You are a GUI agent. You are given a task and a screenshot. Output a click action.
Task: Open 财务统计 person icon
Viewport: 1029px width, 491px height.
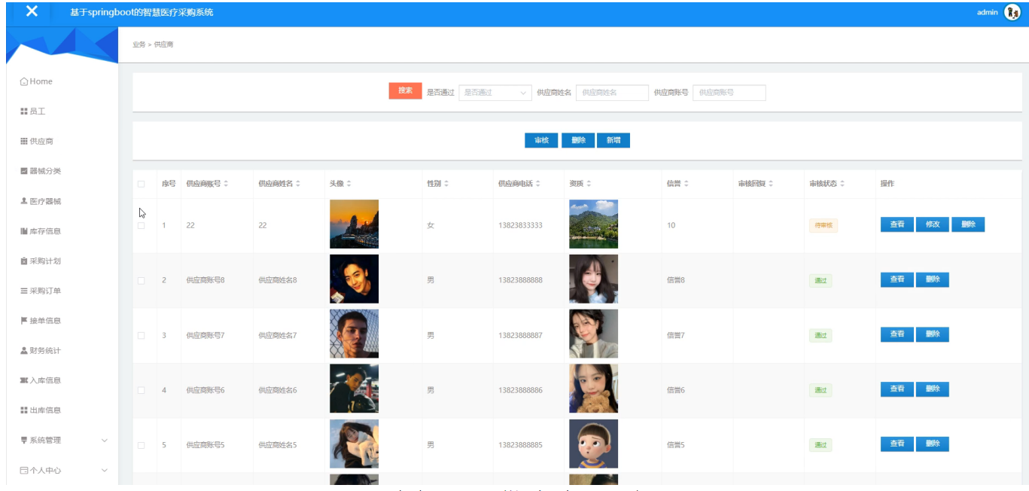click(x=23, y=351)
